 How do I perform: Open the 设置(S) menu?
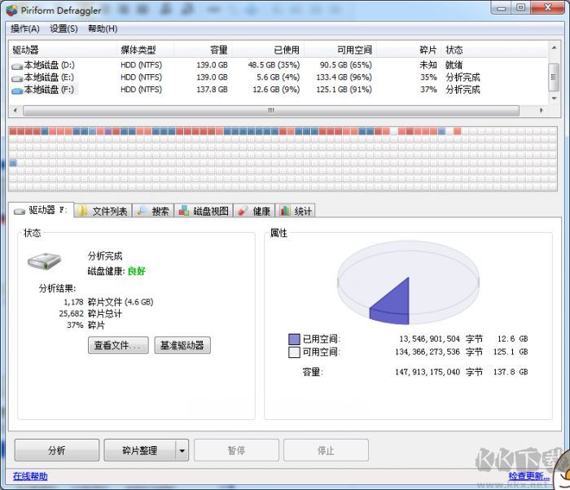pos(64,28)
